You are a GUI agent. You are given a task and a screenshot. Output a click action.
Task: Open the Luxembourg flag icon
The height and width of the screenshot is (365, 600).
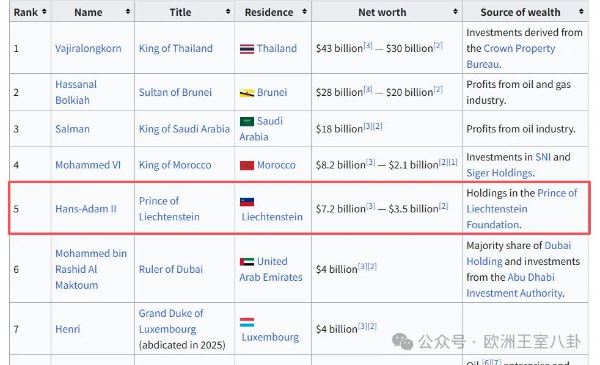(x=247, y=322)
